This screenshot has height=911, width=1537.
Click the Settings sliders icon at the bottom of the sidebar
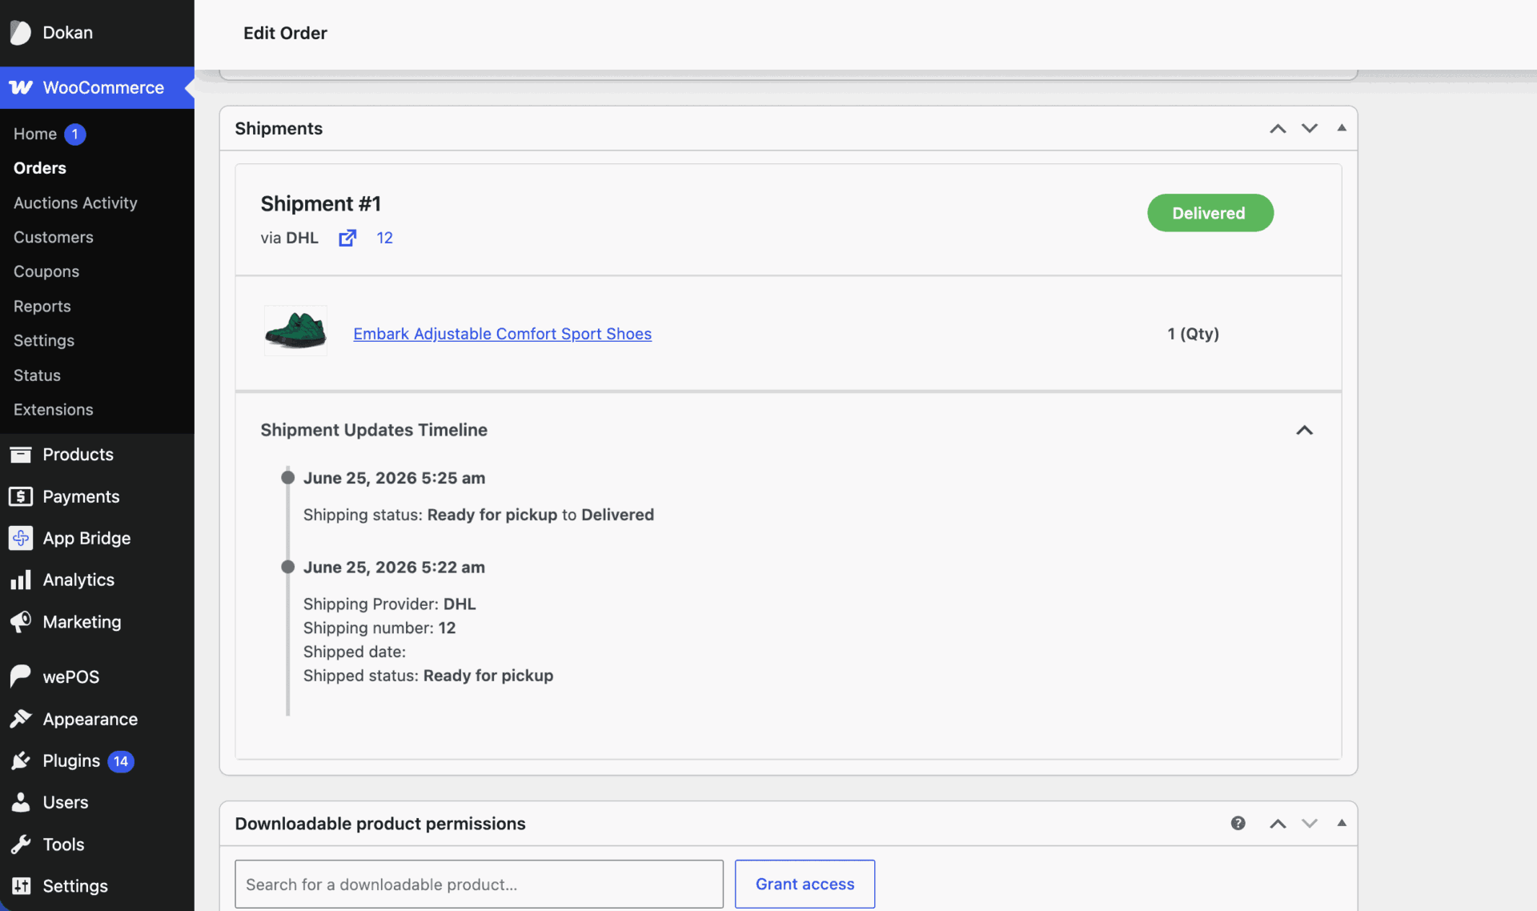pos(21,885)
